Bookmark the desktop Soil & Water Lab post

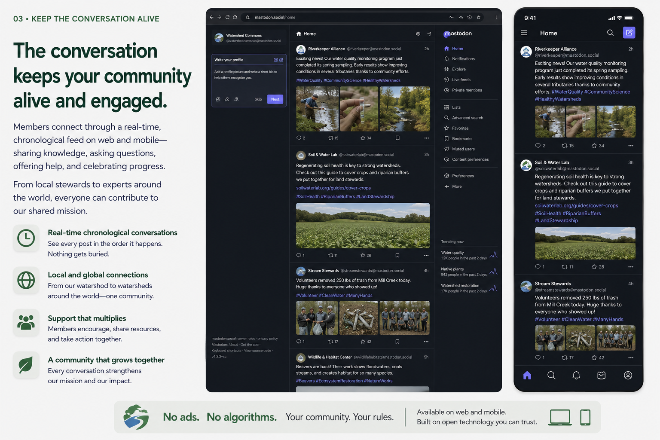click(397, 255)
